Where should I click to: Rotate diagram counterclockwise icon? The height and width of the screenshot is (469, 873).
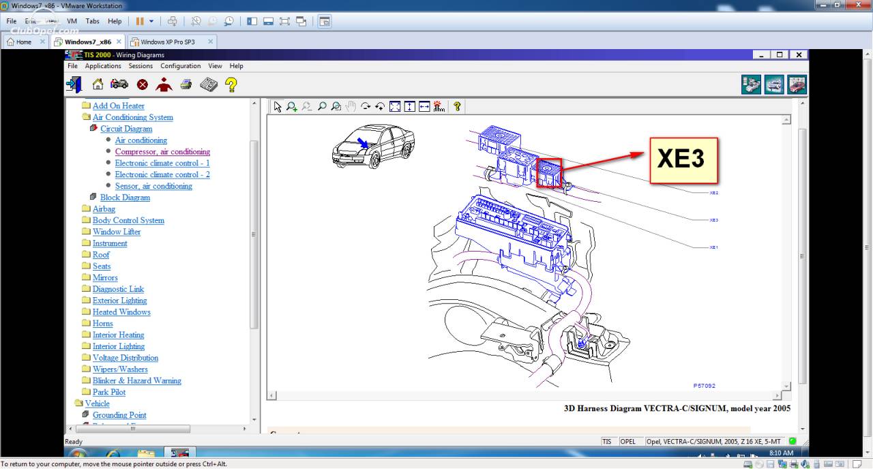380,106
